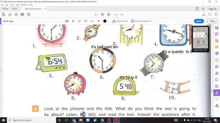Go to previous page with up arrow
Screen dimensions: 220x123
point(102,14)
